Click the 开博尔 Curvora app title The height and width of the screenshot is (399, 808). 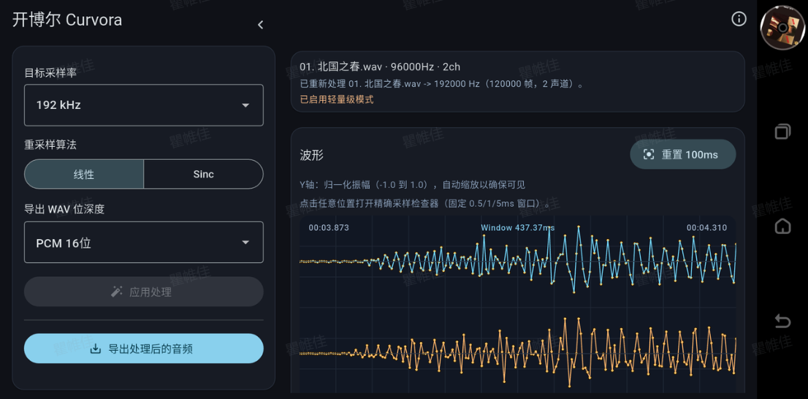67,20
